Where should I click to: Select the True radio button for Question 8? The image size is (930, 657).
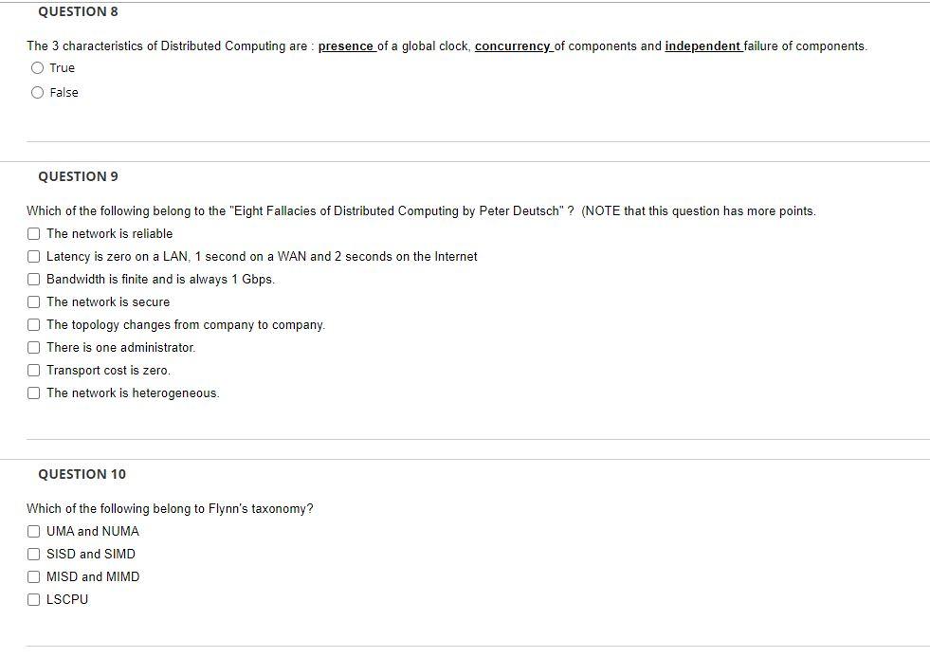tap(37, 67)
